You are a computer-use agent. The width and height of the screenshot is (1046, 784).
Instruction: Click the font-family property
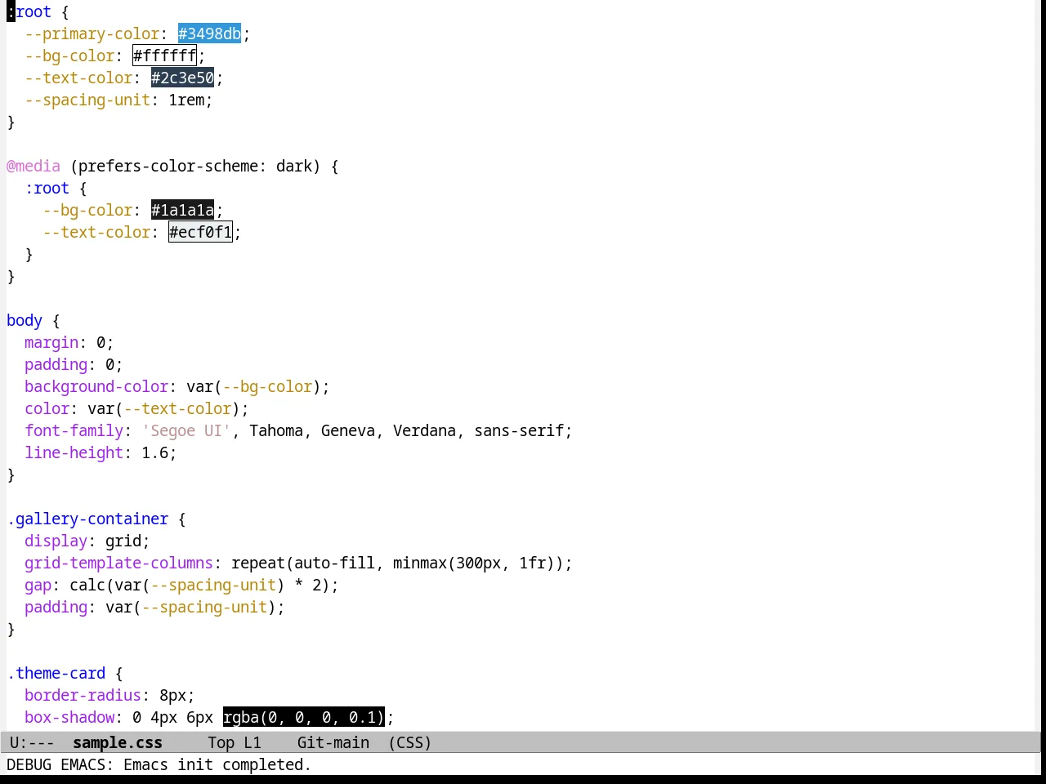[74, 430]
